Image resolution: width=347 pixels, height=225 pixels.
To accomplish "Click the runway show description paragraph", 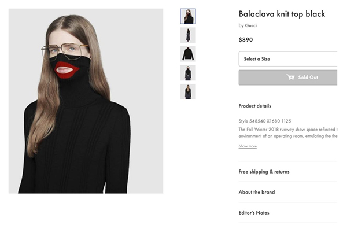I will [288, 132].
